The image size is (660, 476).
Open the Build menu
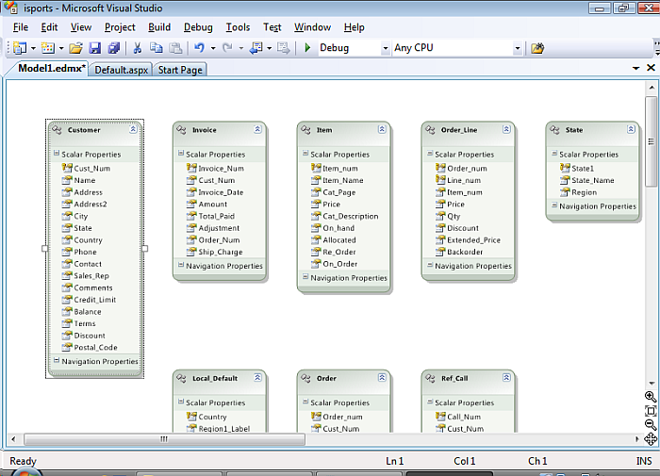(159, 27)
